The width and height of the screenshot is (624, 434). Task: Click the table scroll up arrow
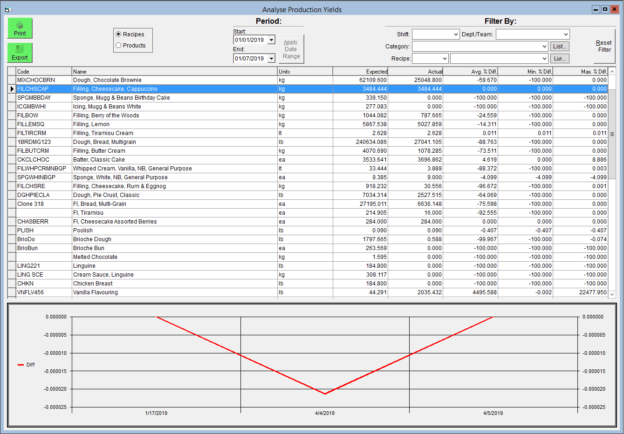click(x=612, y=71)
